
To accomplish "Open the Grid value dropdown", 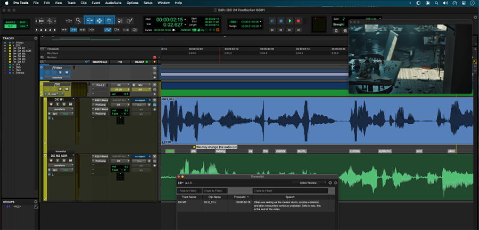I will coord(261,22).
